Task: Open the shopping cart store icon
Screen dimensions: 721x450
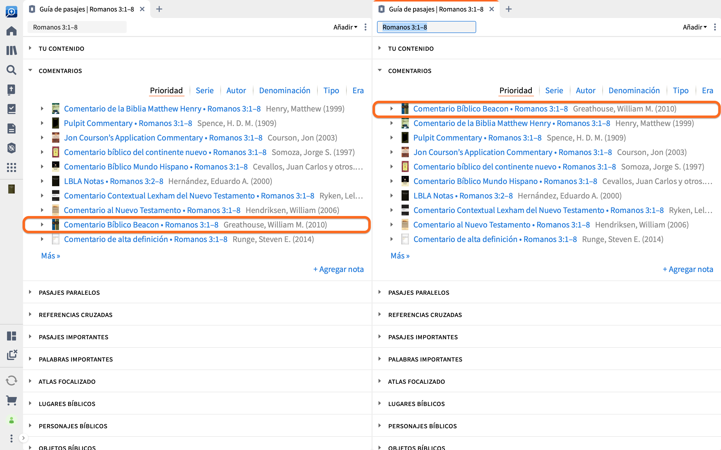Action: point(11,400)
